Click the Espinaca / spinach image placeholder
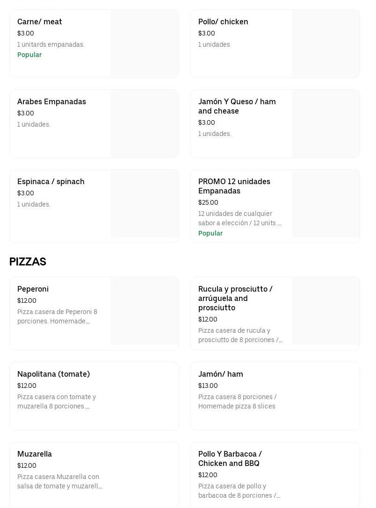The height and width of the screenshot is (508, 376). tap(145, 204)
